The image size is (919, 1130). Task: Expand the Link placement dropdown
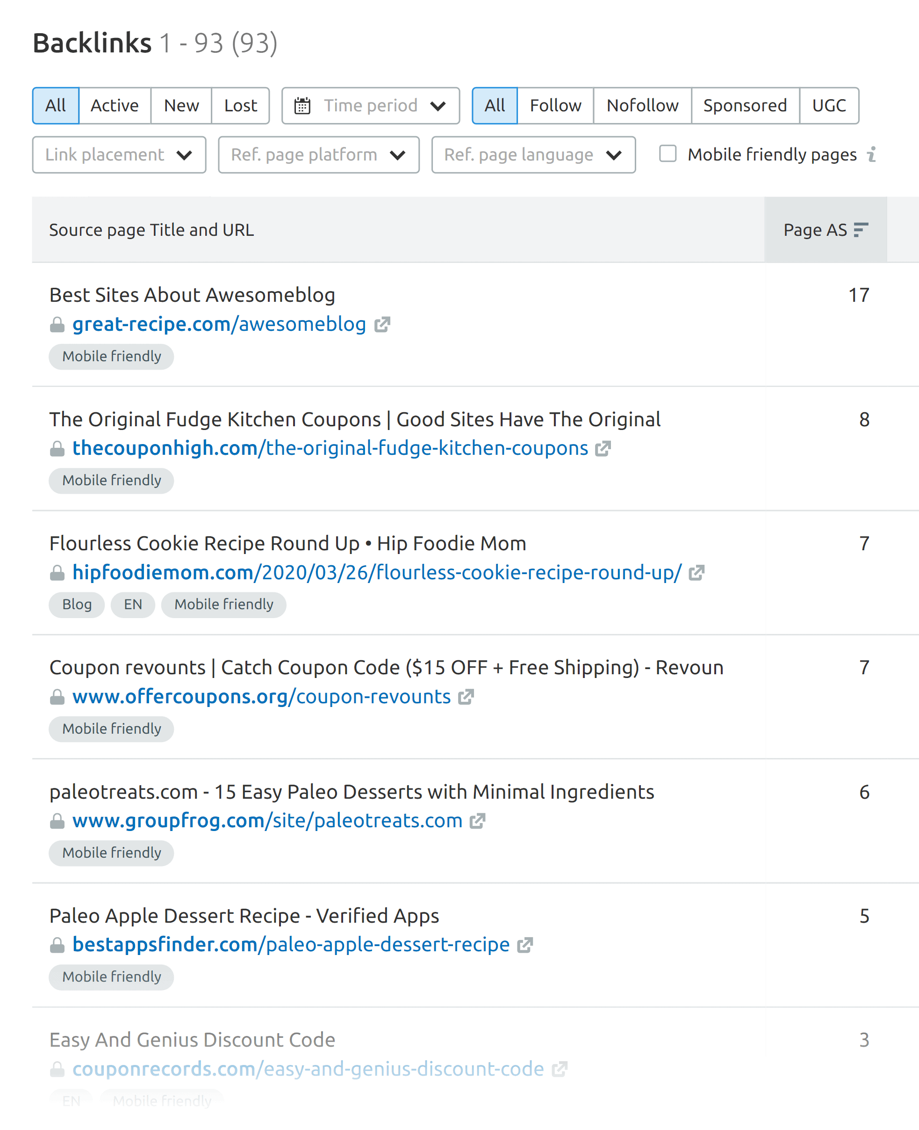(119, 155)
